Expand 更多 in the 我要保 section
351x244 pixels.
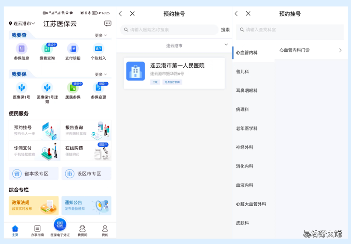click(x=101, y=75)
